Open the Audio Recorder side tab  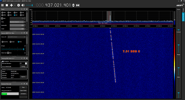click(183, 17)
